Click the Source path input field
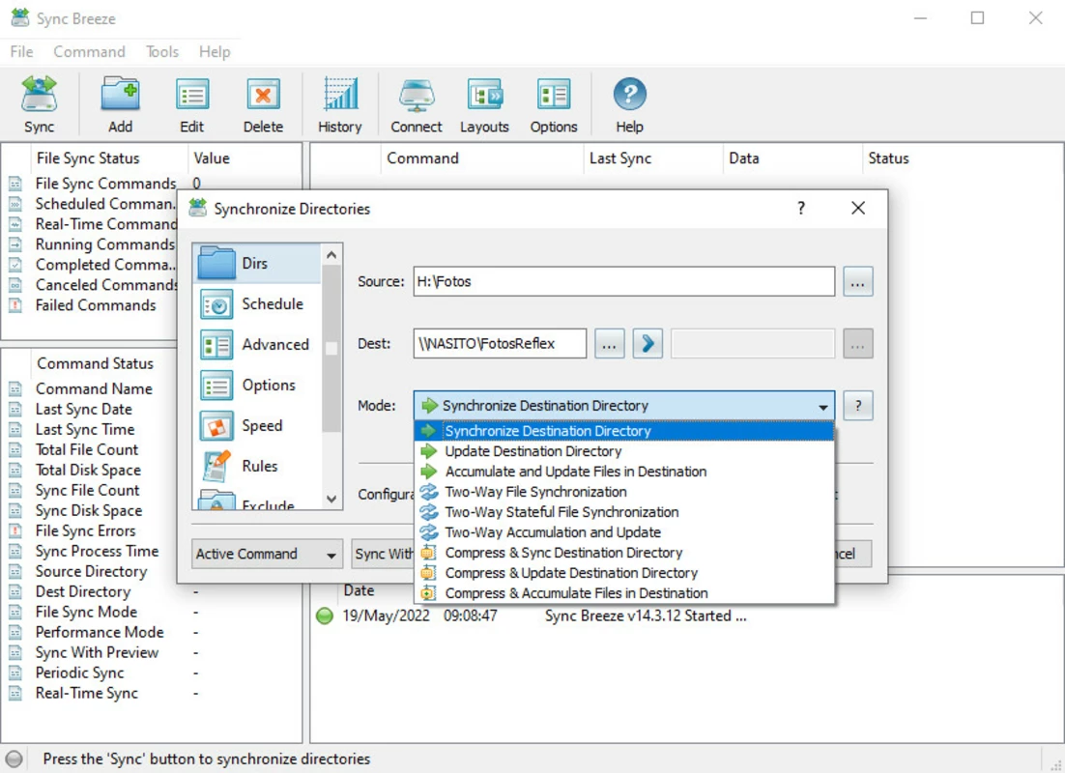Image resolution: width=1065 pixels, height=773 pixels. click(624, 281)
